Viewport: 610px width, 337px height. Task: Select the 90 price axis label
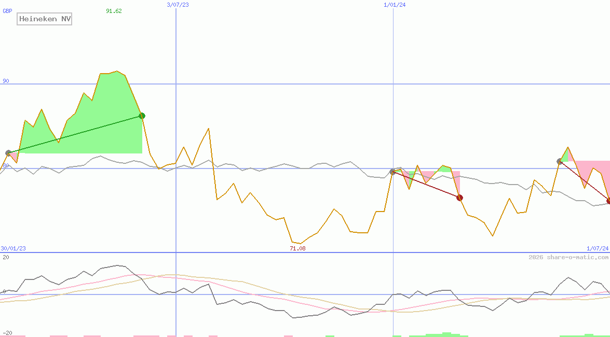pos(6,81)
